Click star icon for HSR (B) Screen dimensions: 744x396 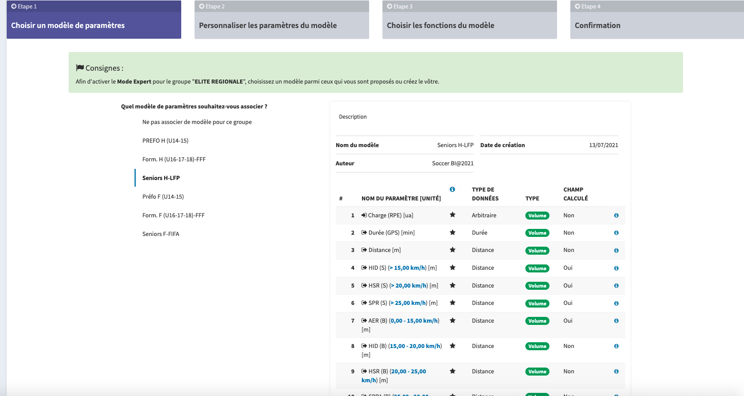point(452,371)
